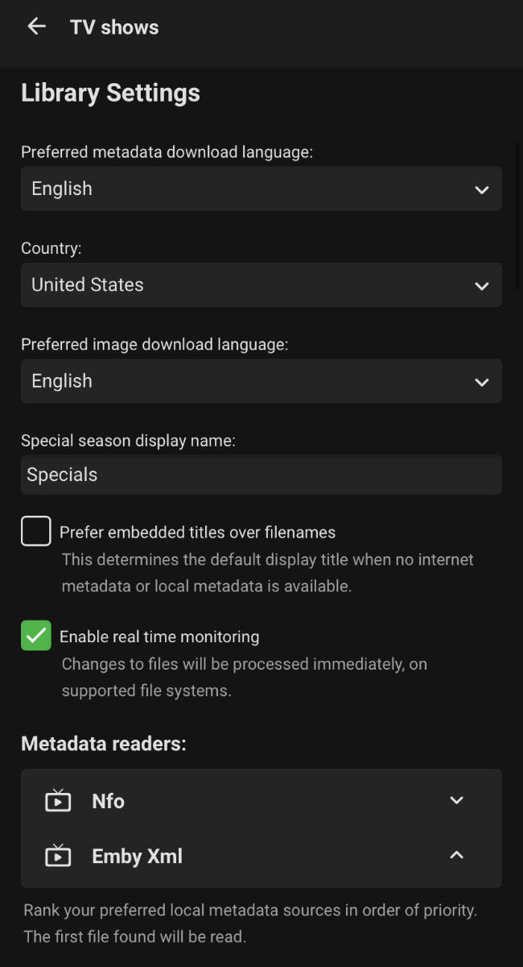Click the Country dropdown arrow
This screenshot has width=523, height=967.
[481, 286]
